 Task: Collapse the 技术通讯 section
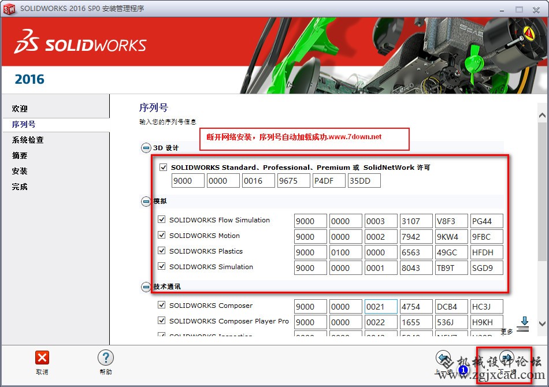pyautogui.click(x=146, y=287)
